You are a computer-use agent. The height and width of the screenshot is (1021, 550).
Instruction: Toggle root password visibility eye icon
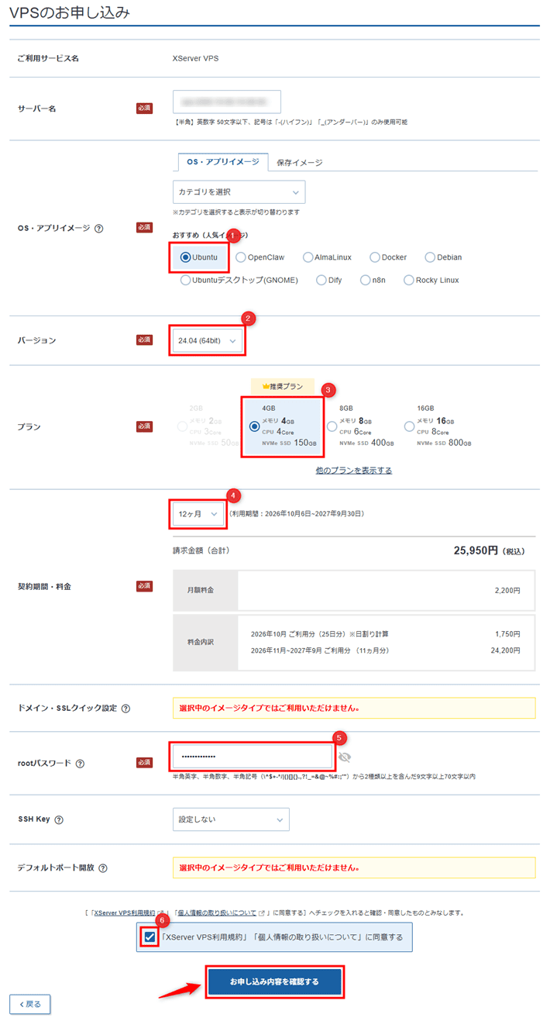coord(345,757)
